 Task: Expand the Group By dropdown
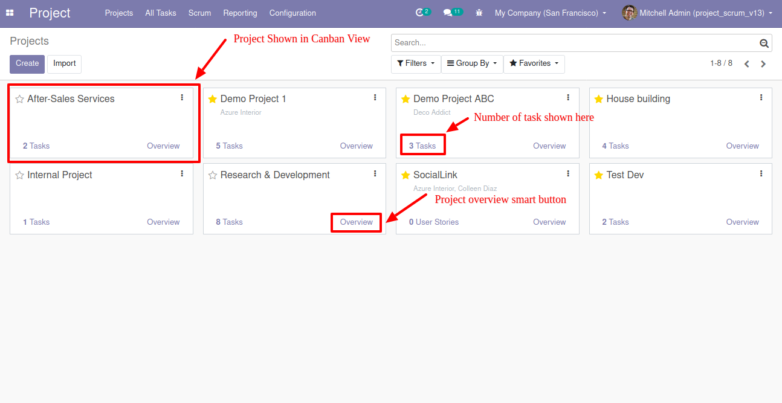click(x=471, y=63)
